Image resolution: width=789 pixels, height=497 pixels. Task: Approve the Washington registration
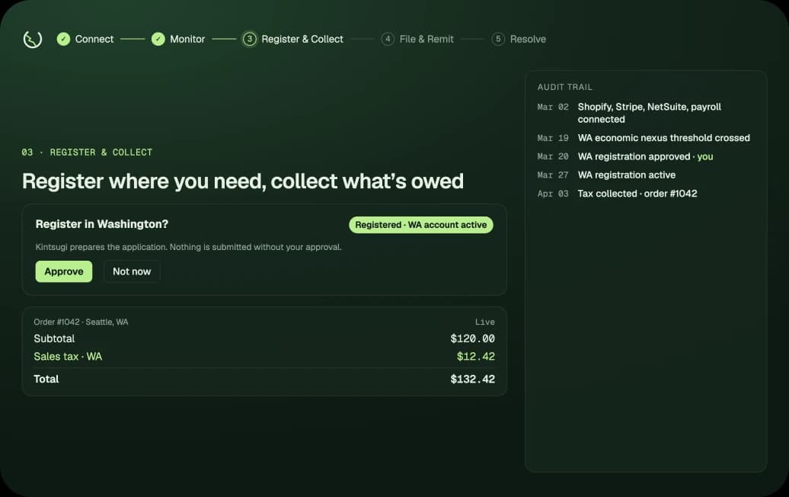click(64, 271)
